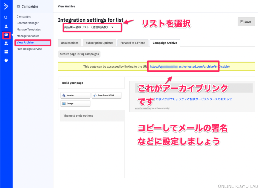Viewport: 258px width, 188px height.
Task: Click the ActiveCampaign logo icon
Action: 6,7
